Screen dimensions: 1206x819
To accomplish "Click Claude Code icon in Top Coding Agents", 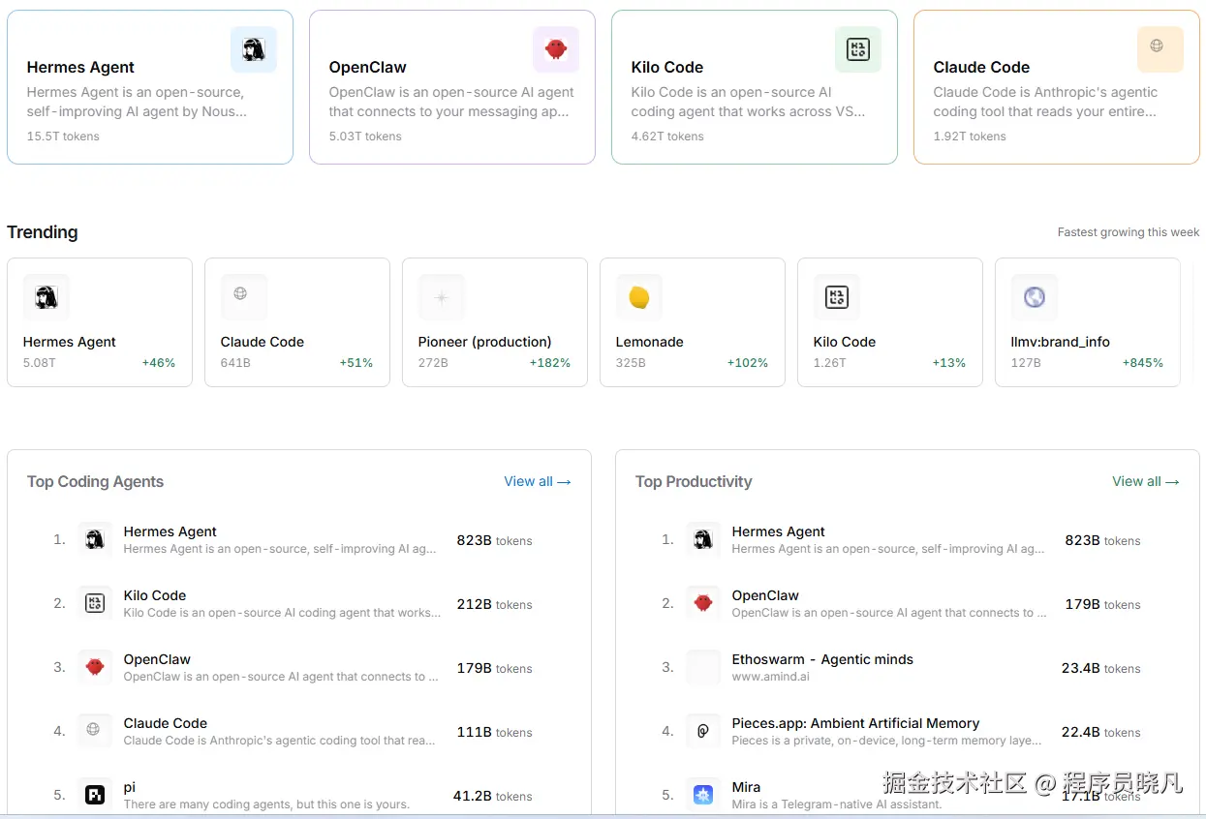I will pos(95,731).
